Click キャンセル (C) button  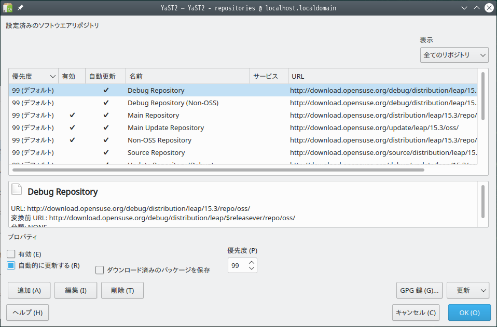[416, 312]
